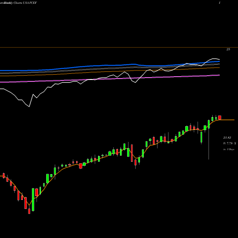Click the 'in 2 Days' label
This screenshot has width=238, height=238.
click(x=228, y=149)
